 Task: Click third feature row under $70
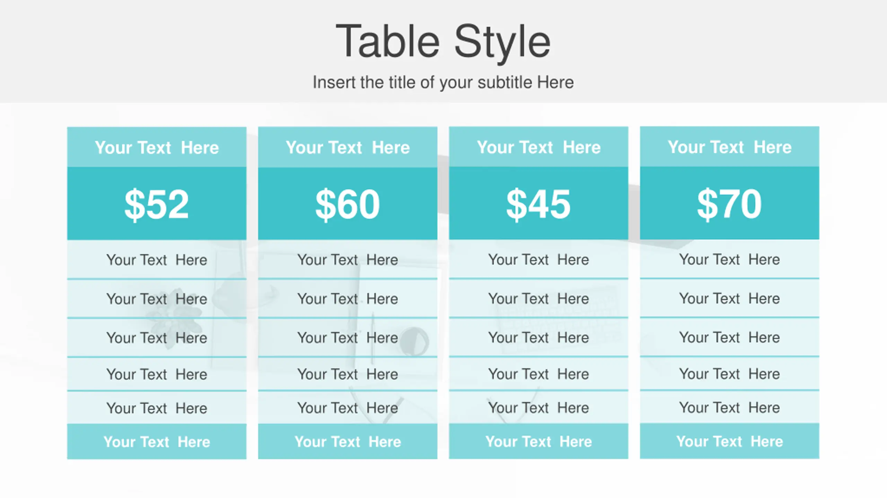coord(729,337)
